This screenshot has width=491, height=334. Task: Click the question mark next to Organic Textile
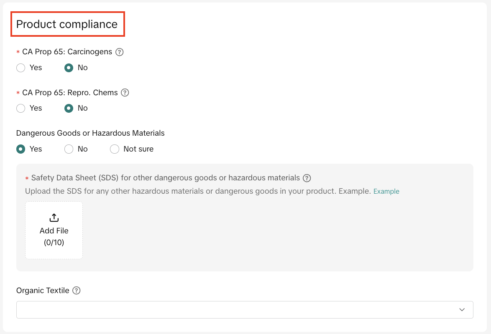pos(76,290)
